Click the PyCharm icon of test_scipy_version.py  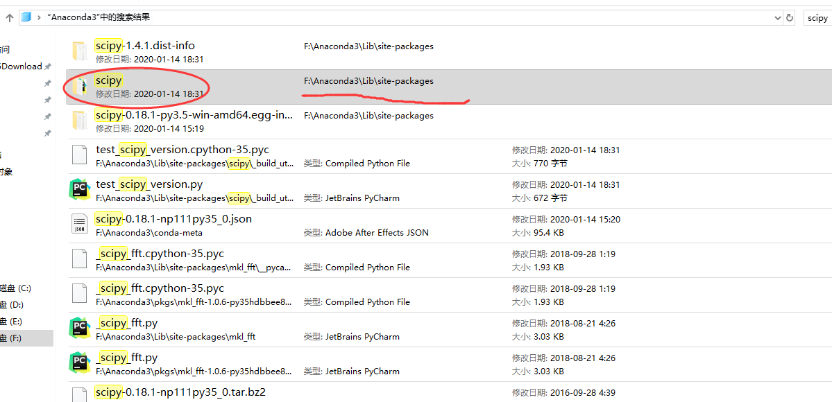(x=80, y=189)
